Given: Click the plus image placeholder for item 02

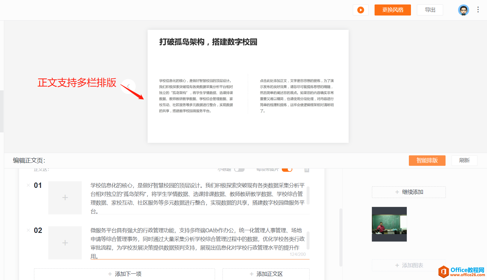Looking at the screenshot, I should 65,243.
